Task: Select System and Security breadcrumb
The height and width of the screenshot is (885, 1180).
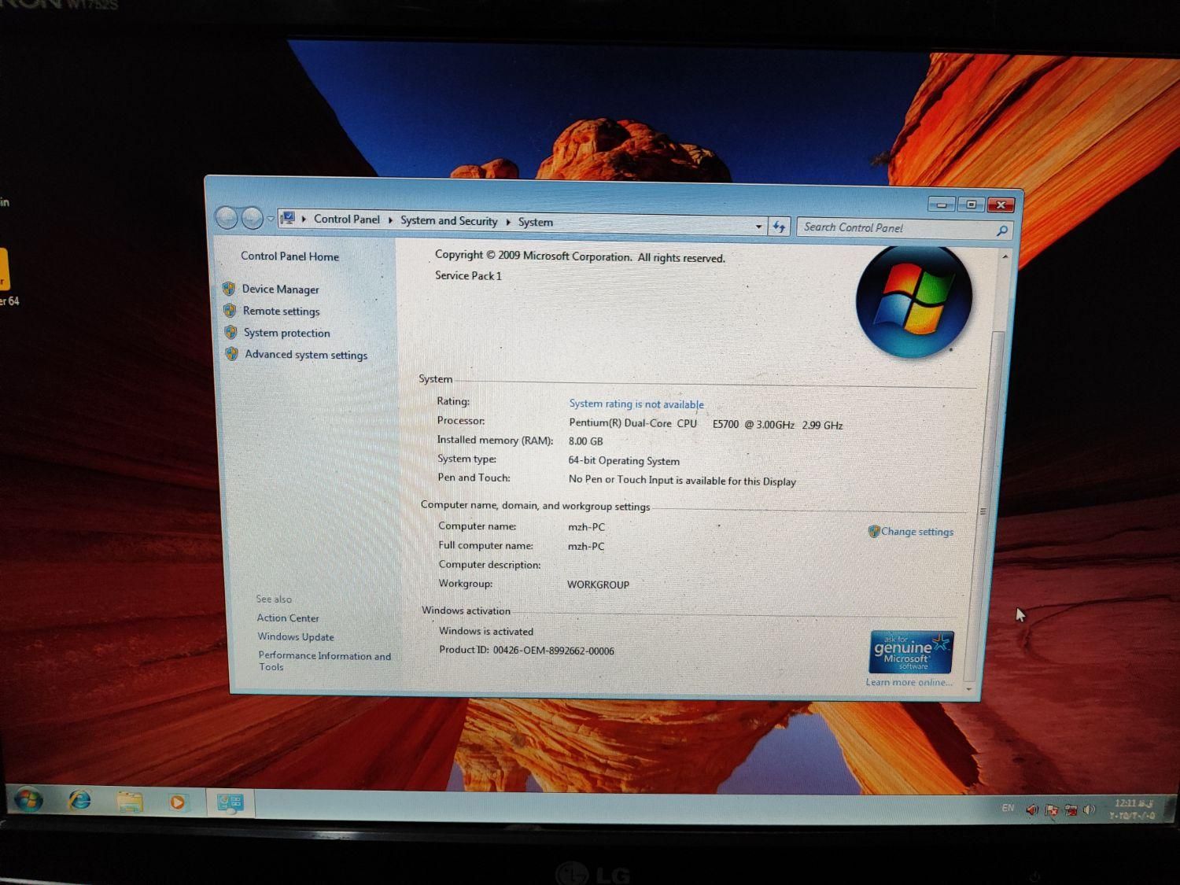Action: point(449,221)
